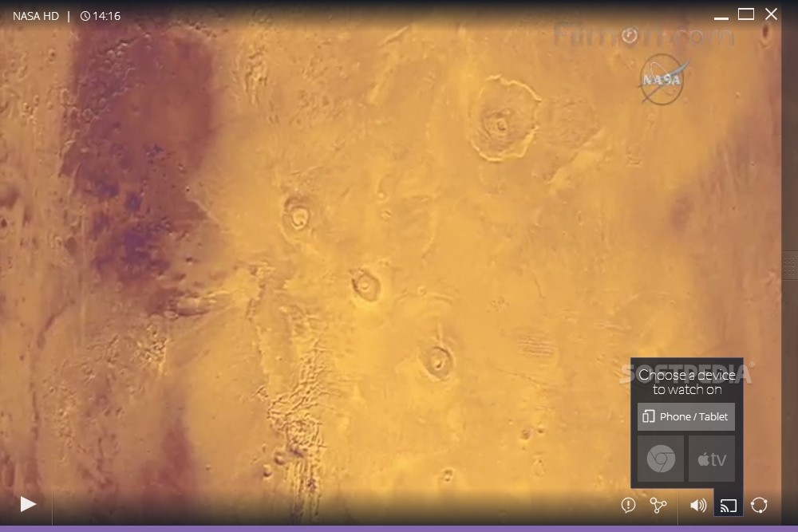Maximize the player window
798x532 pixels.
click(x=746, y=14)
